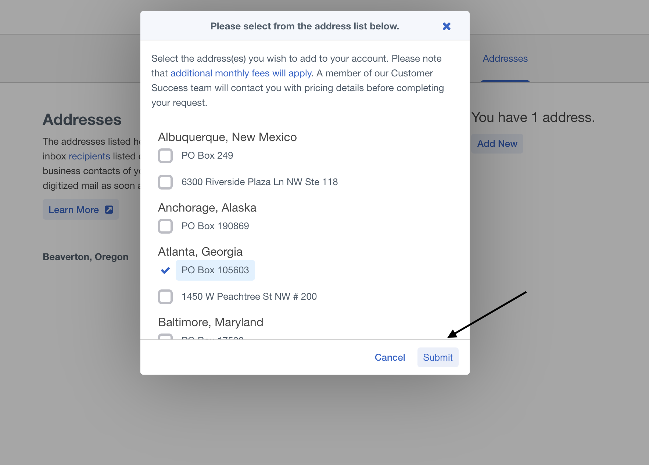Click 6300 Riverside Plaza Ln NW Ste 118 text
The height and width of the screenshot is (465, 649).
tap(260, 182)
